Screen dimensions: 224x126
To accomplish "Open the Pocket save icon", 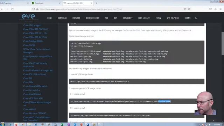I will tap(210, 9).
